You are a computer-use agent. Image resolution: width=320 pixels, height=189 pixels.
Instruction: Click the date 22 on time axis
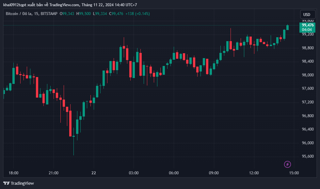[x=94, y=173]
